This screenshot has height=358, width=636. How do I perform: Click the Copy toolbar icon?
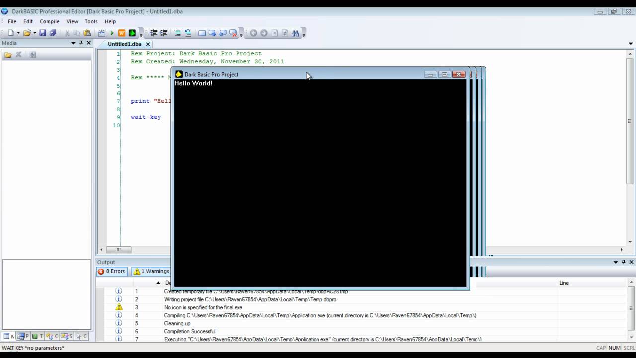point(77,33)
